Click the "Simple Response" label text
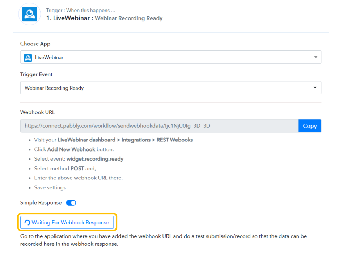This screenshot has width=343, height=256. pos(41,203)
